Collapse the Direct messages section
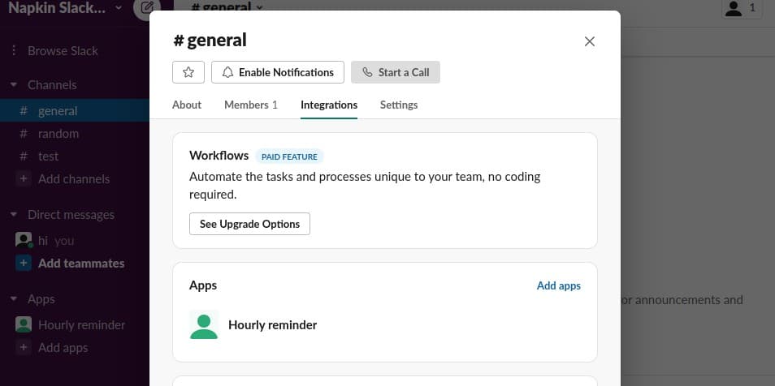Viewport: 775px width, 386px height. coord(14,215)
